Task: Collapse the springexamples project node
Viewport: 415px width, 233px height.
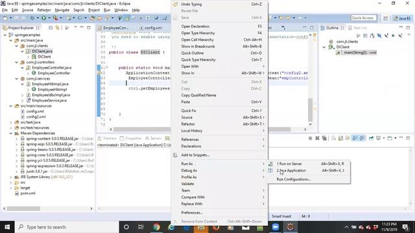Action: tap(5, 35)
